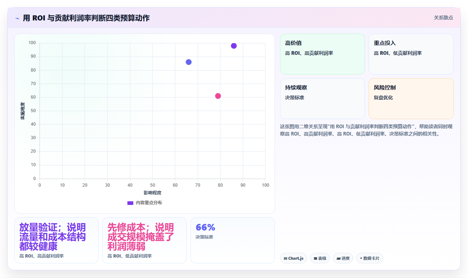Click 决策标准 text in 持续观察 card
Viewport: 468px width, 278px height.
point(295,98)
